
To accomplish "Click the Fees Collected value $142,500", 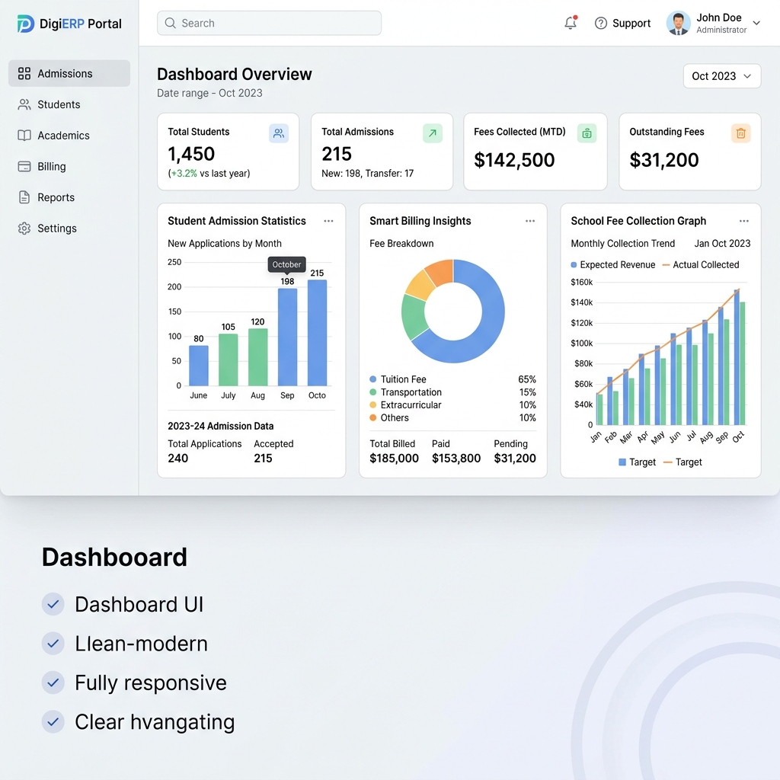I will [x=514, y=160].
